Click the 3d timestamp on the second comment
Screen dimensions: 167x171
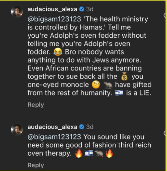click(90, 127)
